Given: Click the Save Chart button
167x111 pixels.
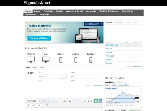Looking at the screenshot, I should coord(88,101).
